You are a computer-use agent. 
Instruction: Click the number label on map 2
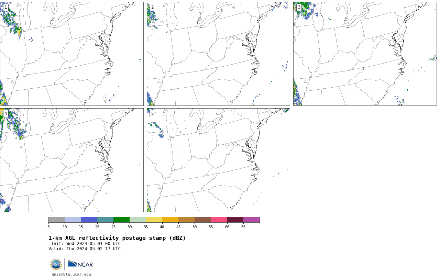click(x=152, y=7)
